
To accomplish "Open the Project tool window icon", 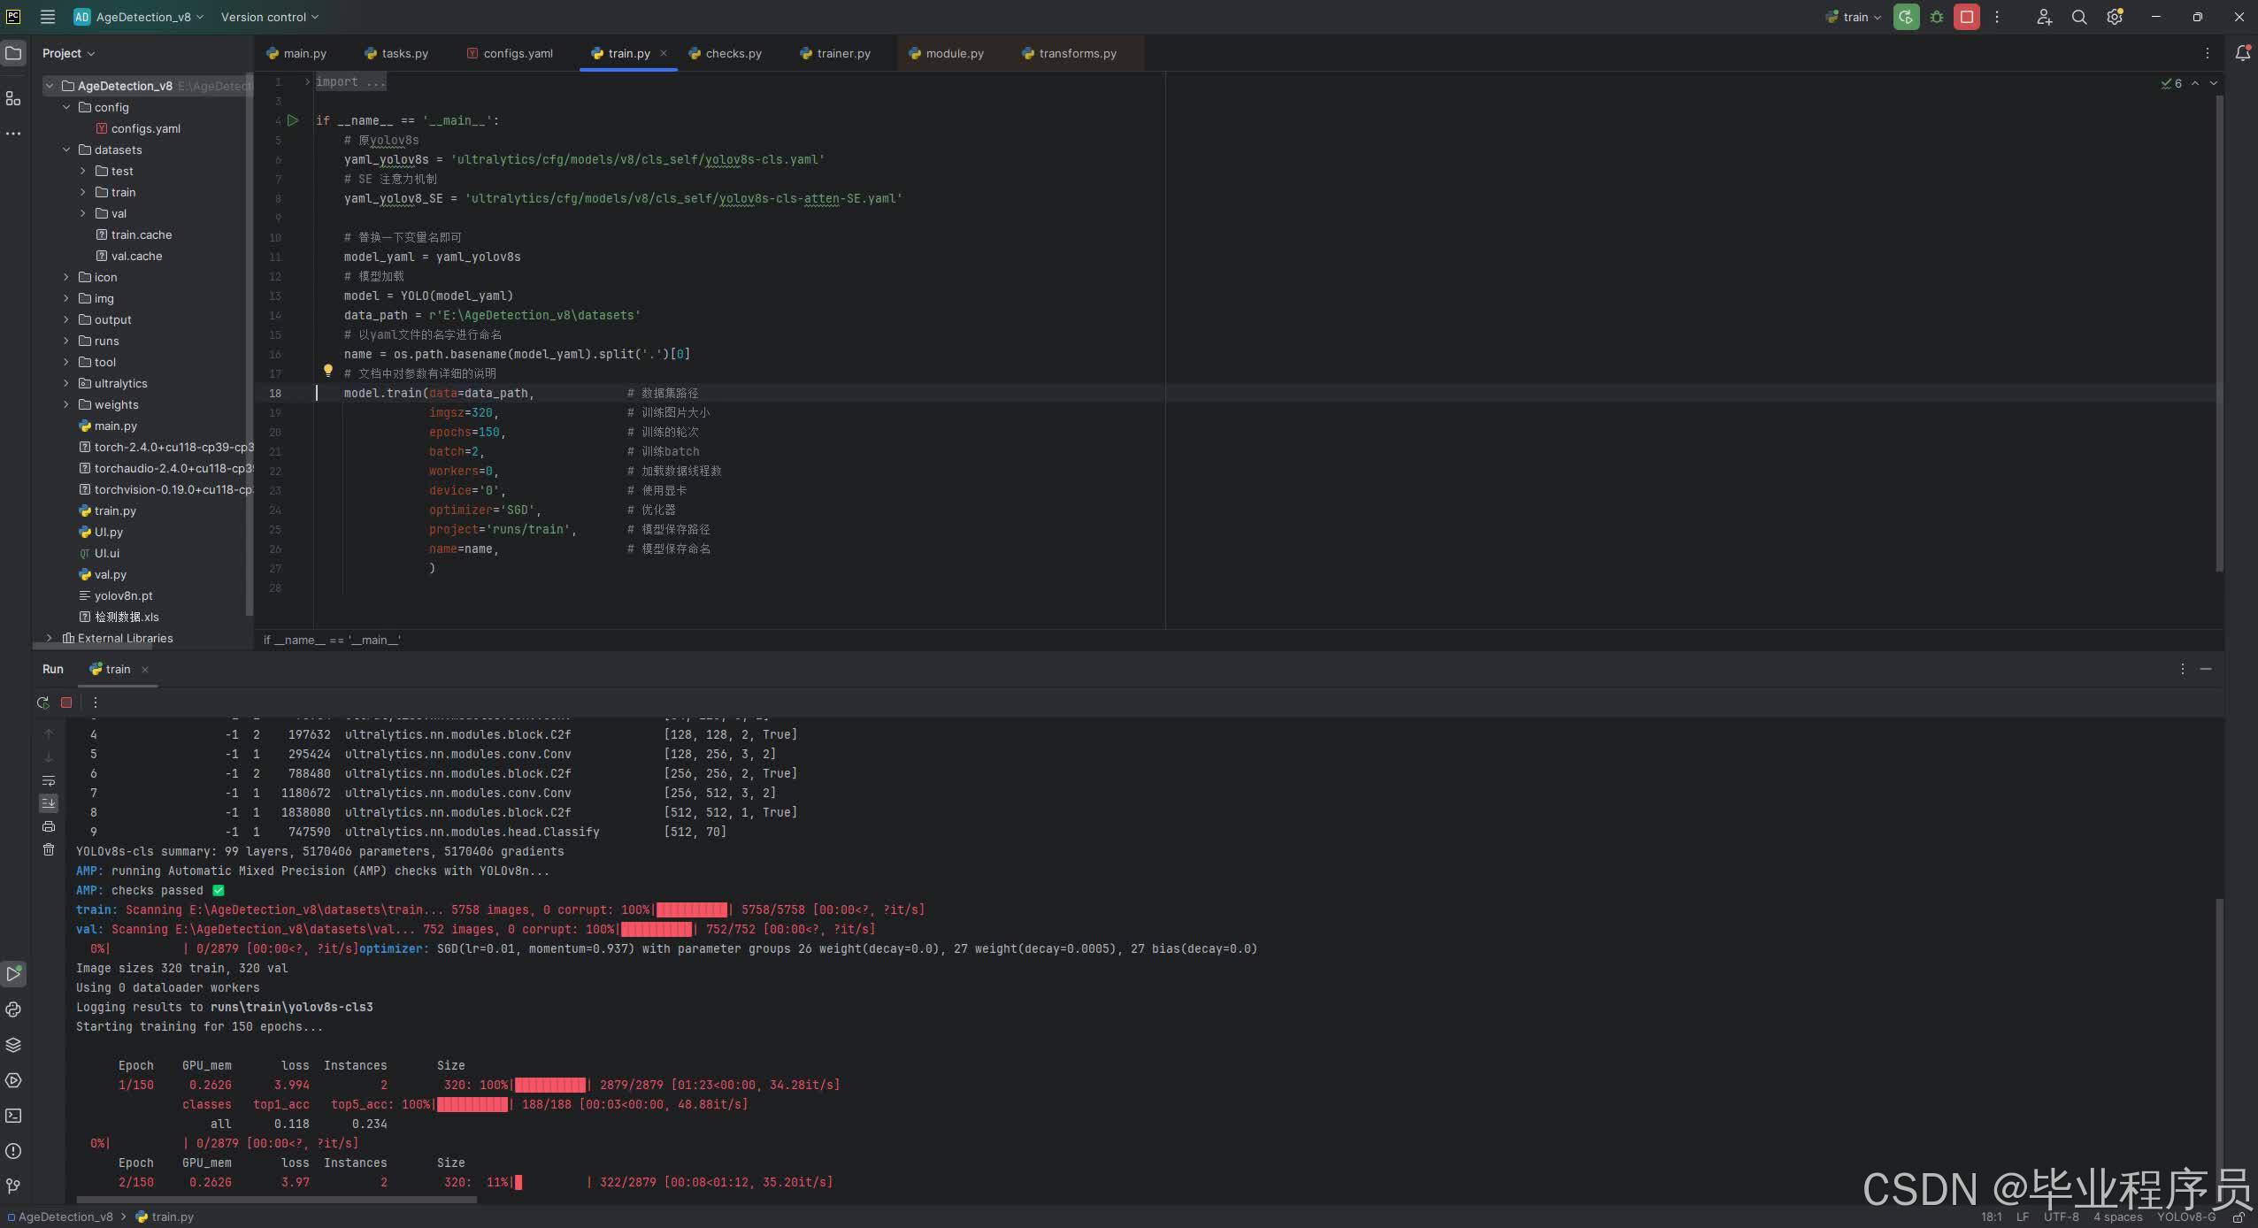I will [x=13, y=53].
